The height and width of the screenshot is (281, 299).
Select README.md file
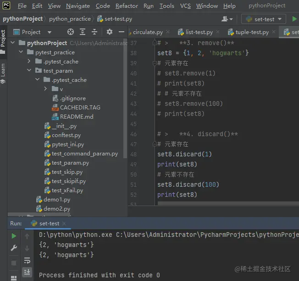pyautogui.click(x=72, y=117)
